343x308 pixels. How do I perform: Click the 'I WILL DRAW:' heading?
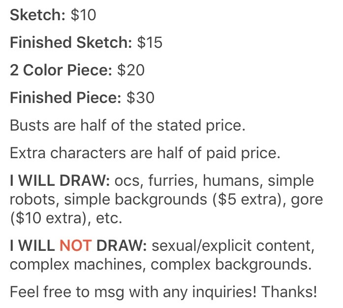pos(60,180)
